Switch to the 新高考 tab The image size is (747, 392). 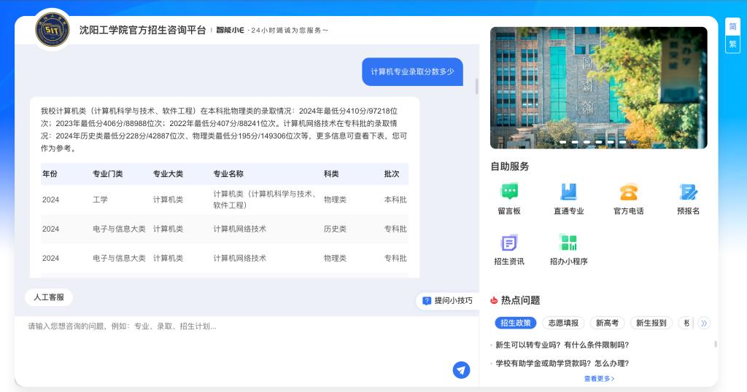[607, 323]
